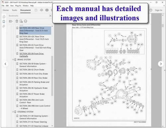Open SECTION 206-02 Drum Brake bookmark
This screenshot has height=128, width=166.
[x=32, y=70]
